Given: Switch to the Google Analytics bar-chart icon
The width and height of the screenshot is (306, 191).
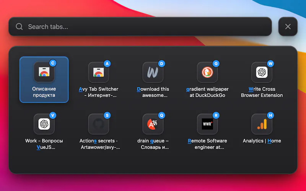Looking at the screenshot, I should point(262,124).
